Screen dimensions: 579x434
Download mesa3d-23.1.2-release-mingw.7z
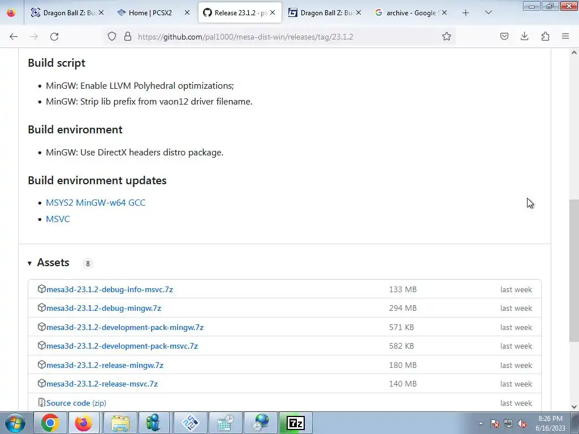[105, 365]
